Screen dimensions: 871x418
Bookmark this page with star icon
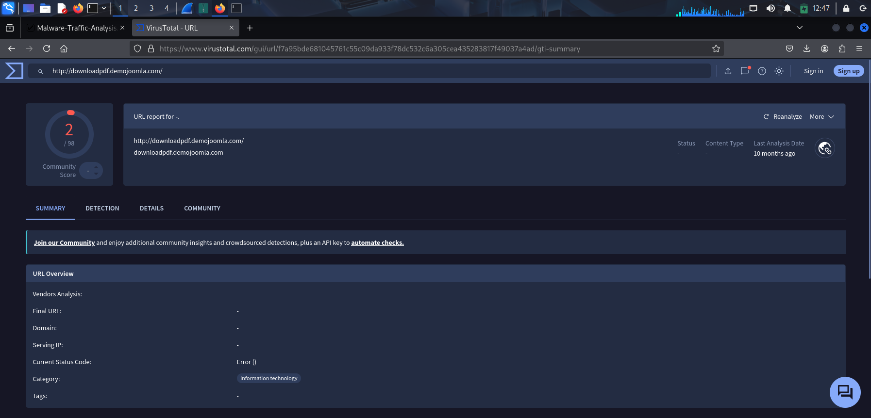pos(716,48)
